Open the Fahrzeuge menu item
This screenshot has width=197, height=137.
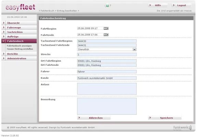click(x=19, y=27)
